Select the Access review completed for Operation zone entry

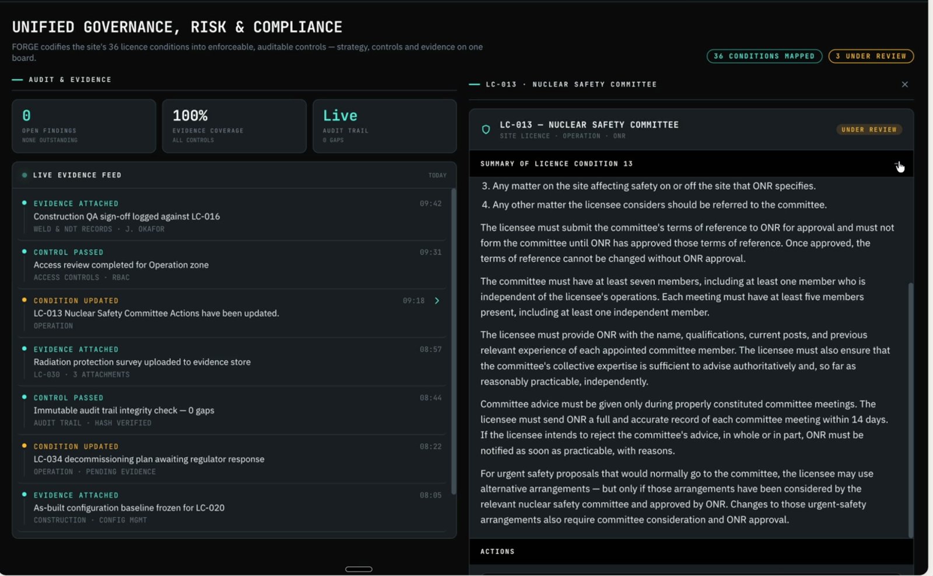(232, 264)
